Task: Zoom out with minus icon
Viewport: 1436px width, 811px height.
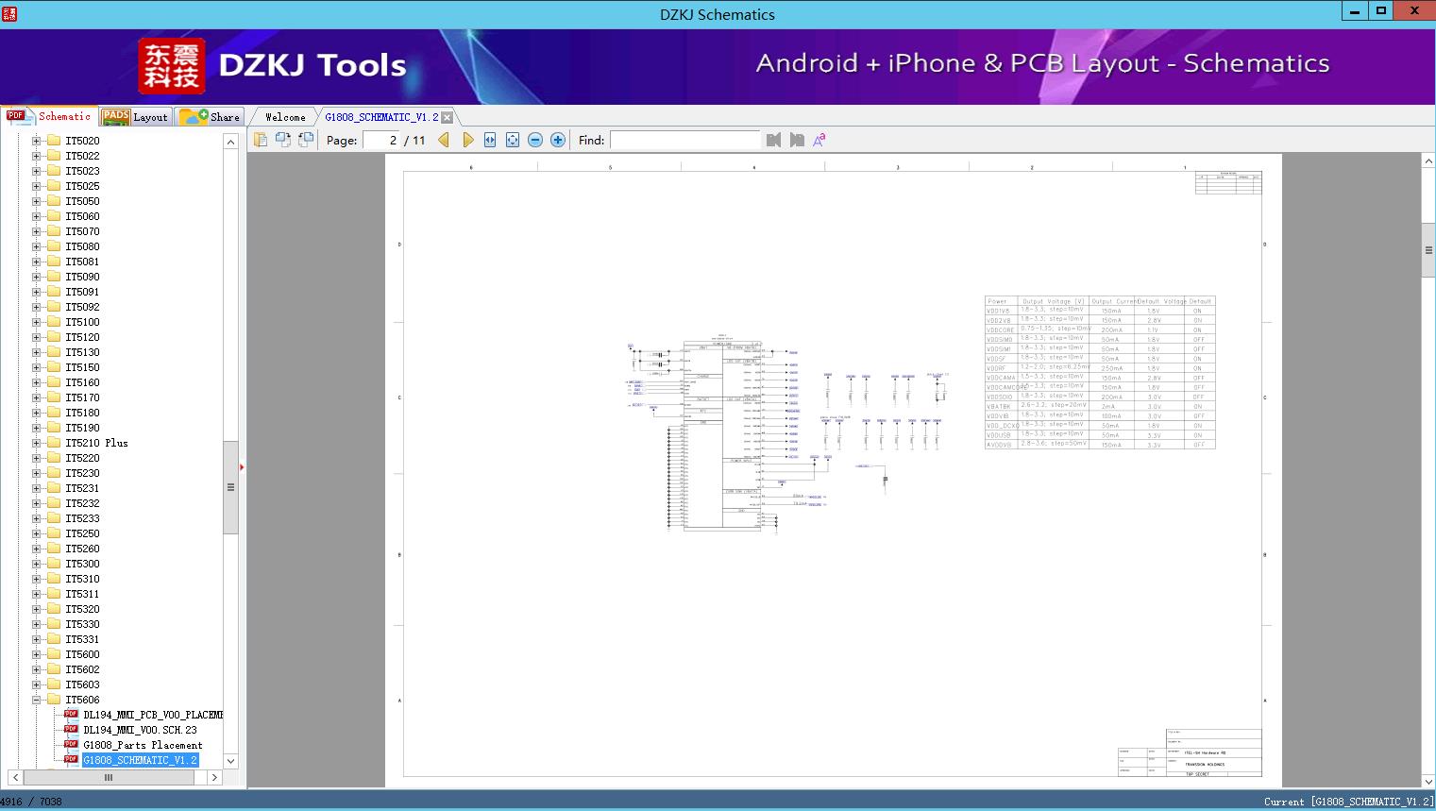Action: point(535,140)
